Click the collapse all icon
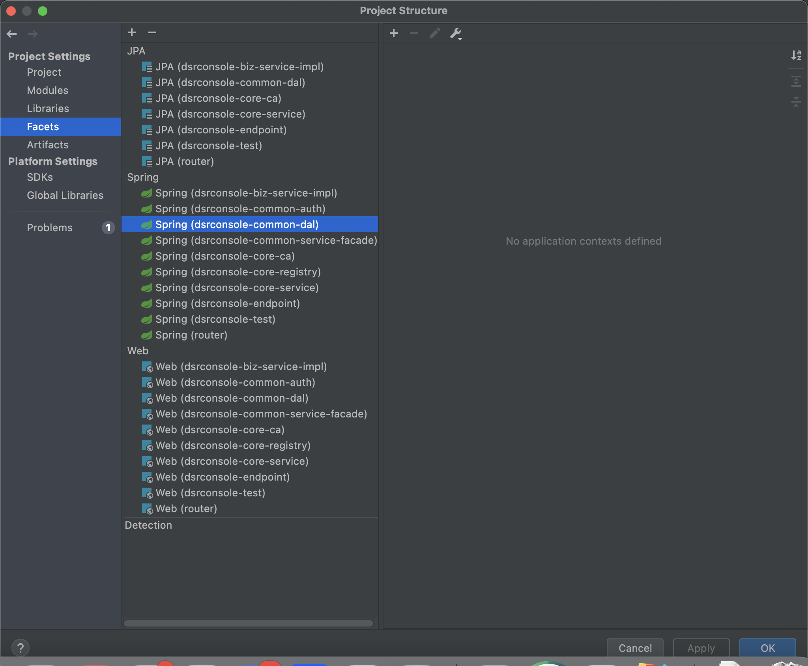 pos(796,102)
